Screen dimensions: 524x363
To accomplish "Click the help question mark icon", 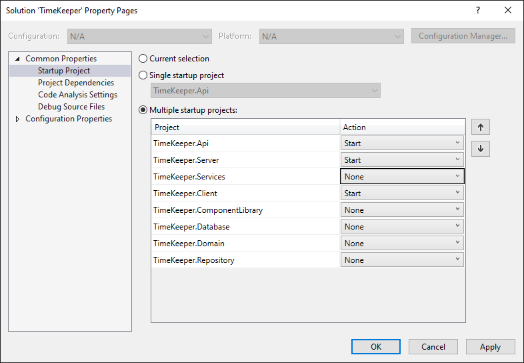I will tap(478, 11).
